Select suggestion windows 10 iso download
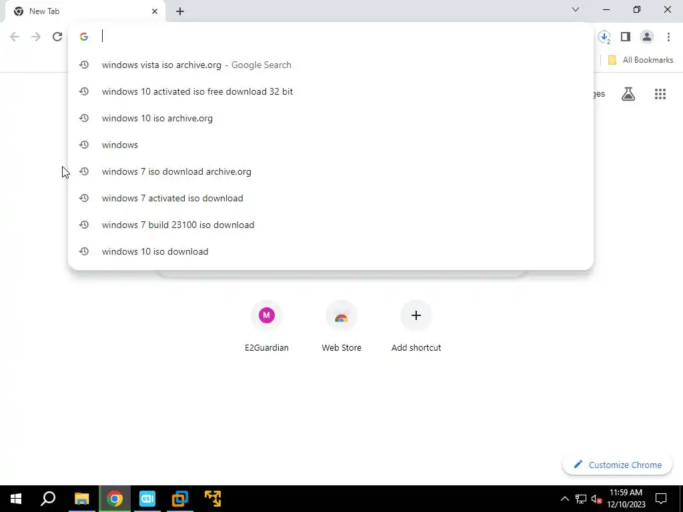Screen dimensions: 683x512 pos(331,251)
